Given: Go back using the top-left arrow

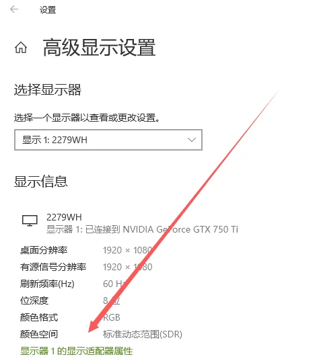Looking at the screenshot, I should [x=14, y=9].
